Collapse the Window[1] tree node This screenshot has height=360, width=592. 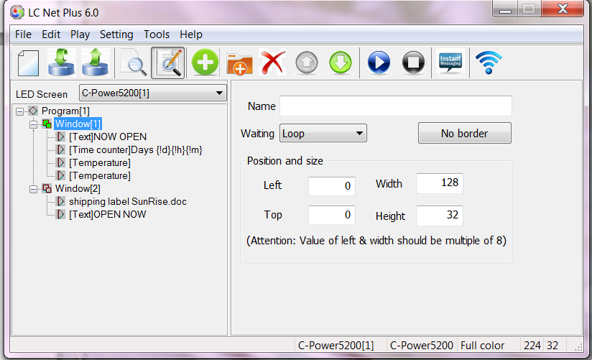(33, 124)
